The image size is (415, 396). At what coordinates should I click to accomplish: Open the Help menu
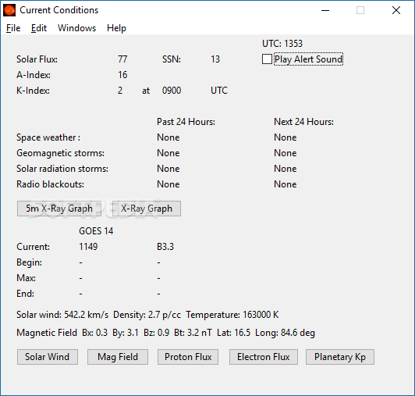coord(116,28)
